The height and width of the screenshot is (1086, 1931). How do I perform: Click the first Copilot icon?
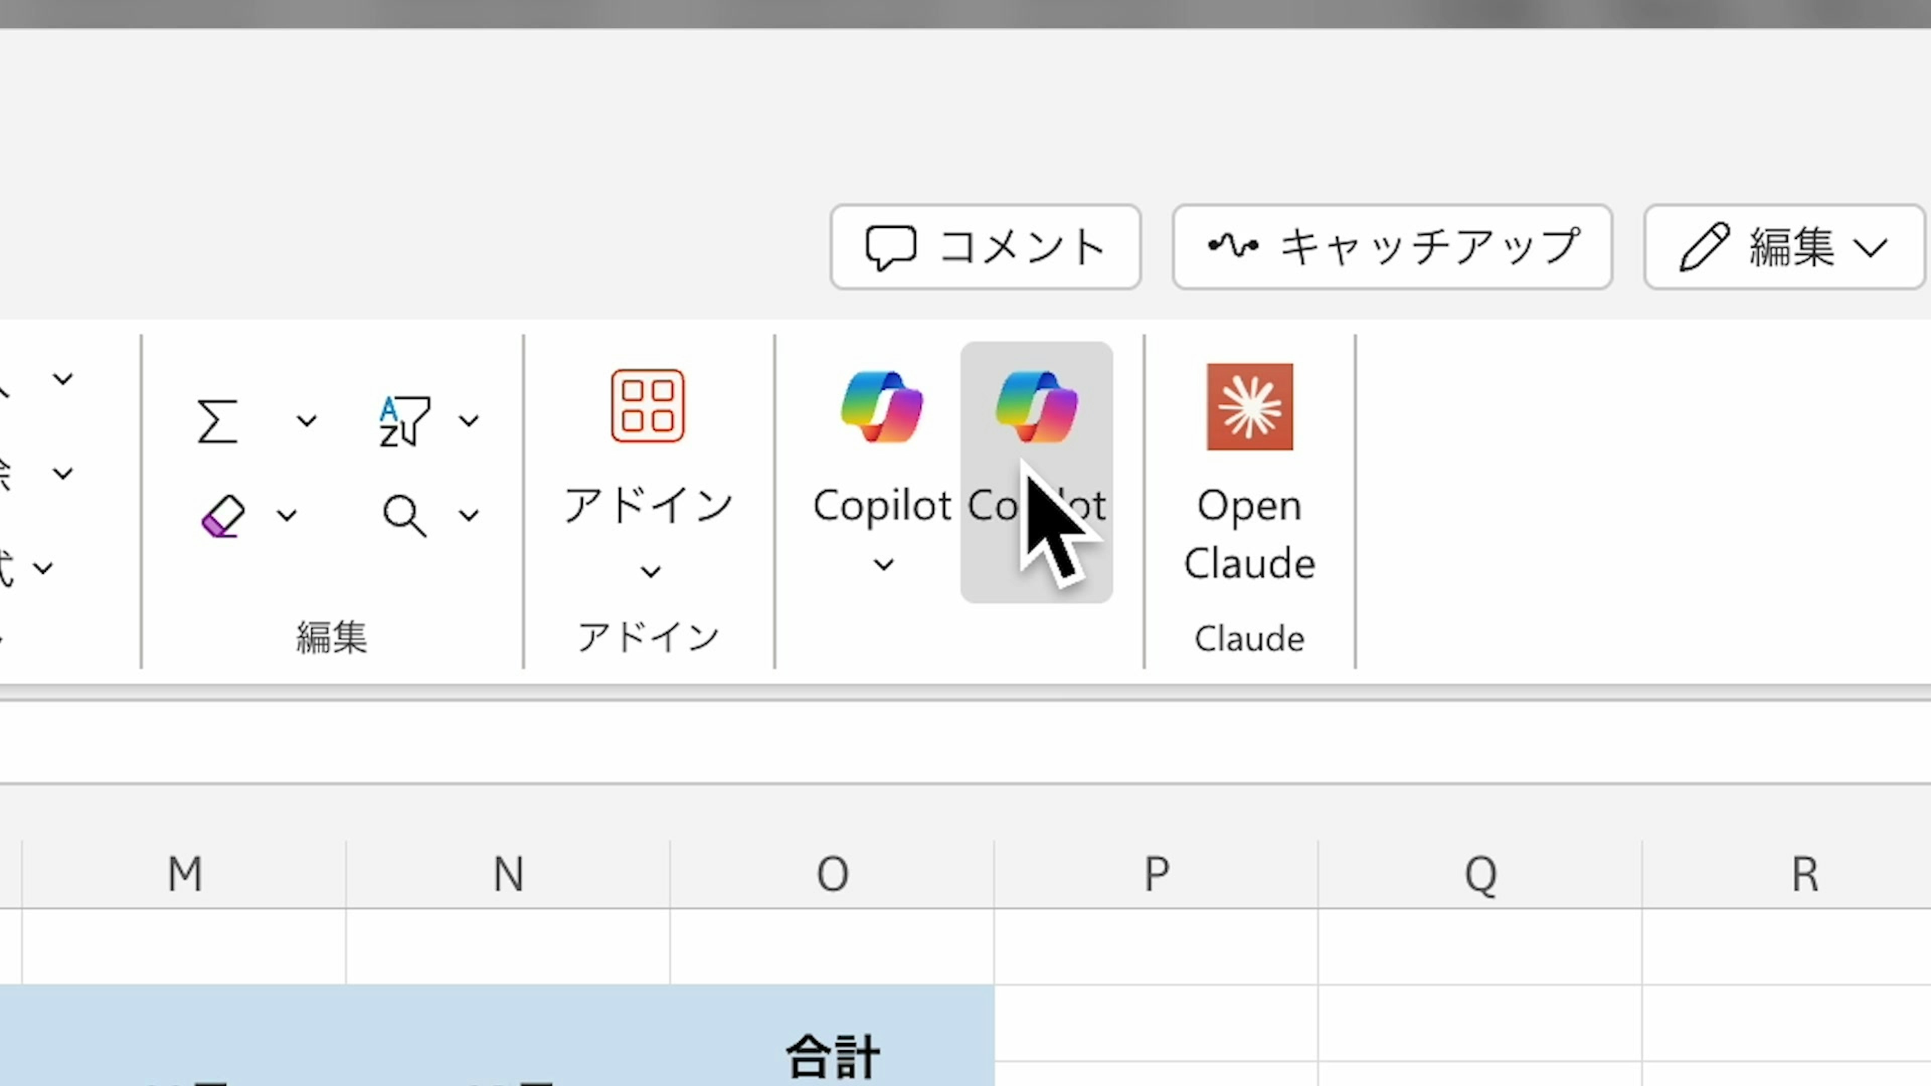click(x=883, y=406)
